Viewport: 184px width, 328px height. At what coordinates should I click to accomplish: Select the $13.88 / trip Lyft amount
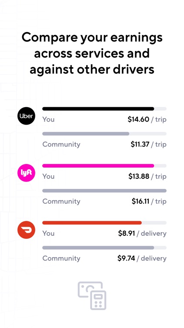[147, 176]
